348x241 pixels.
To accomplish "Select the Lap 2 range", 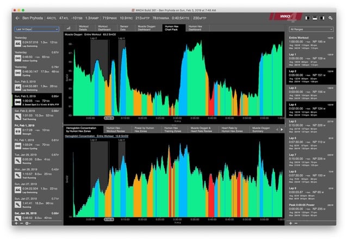I will pos(311,76).
